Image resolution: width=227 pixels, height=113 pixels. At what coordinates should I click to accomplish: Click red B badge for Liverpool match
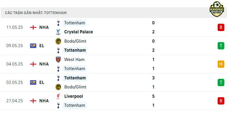coord(221,101)
